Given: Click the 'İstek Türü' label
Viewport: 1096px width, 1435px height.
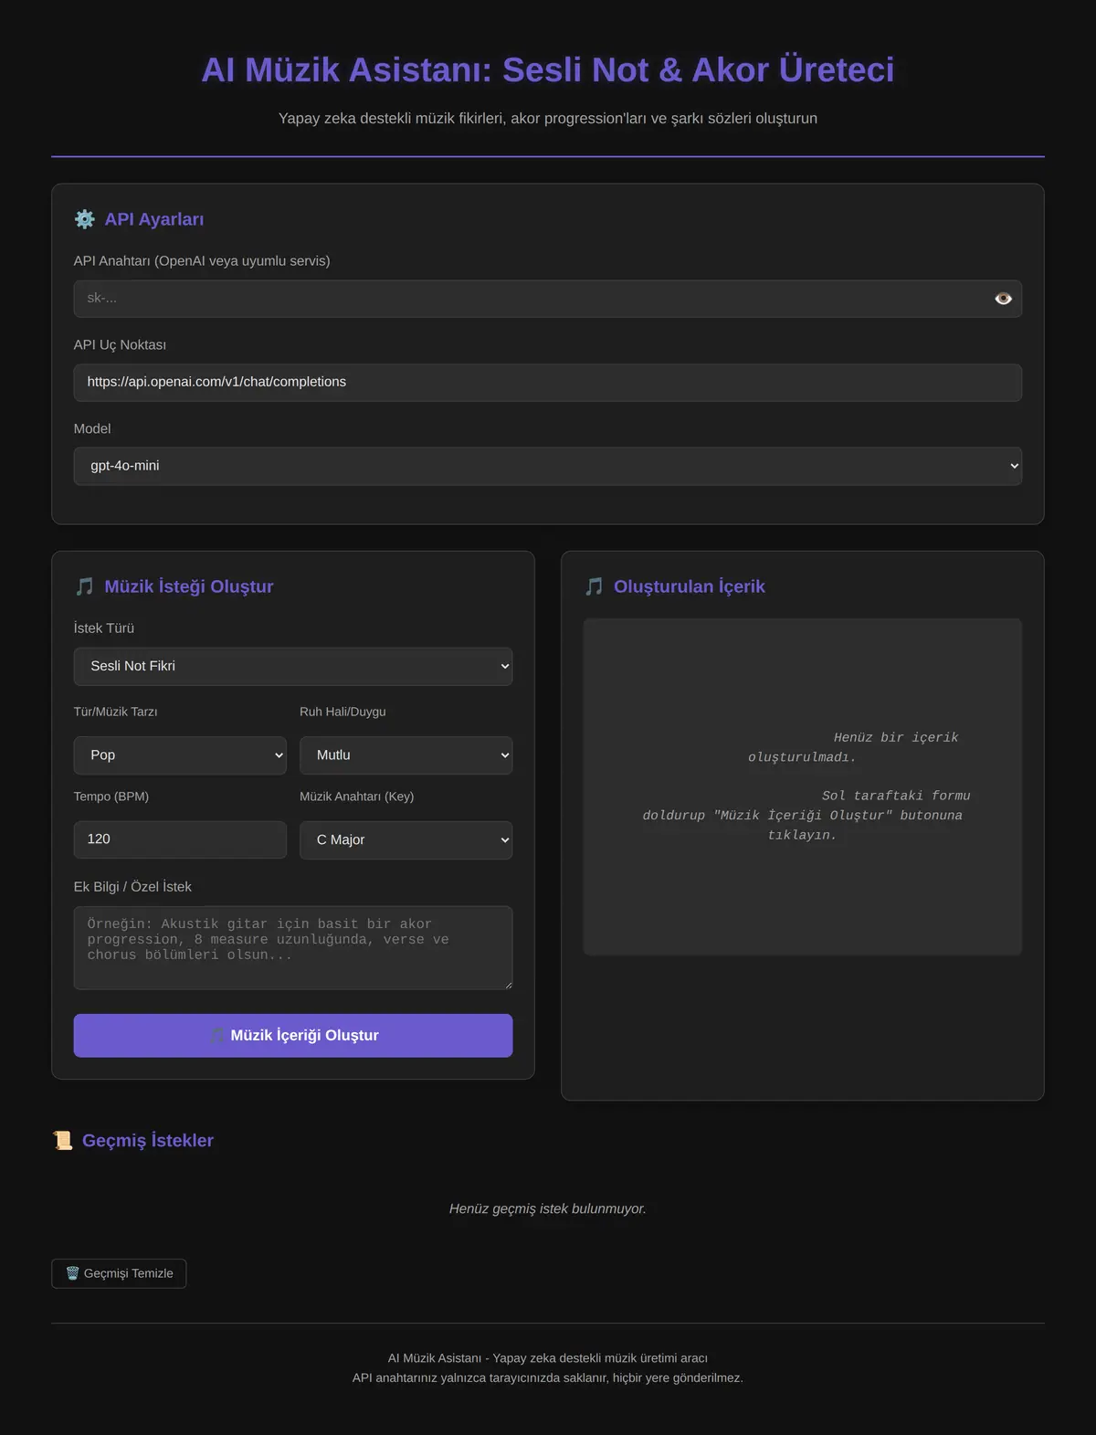Looking at the screenshot, I should pos(104,628).
